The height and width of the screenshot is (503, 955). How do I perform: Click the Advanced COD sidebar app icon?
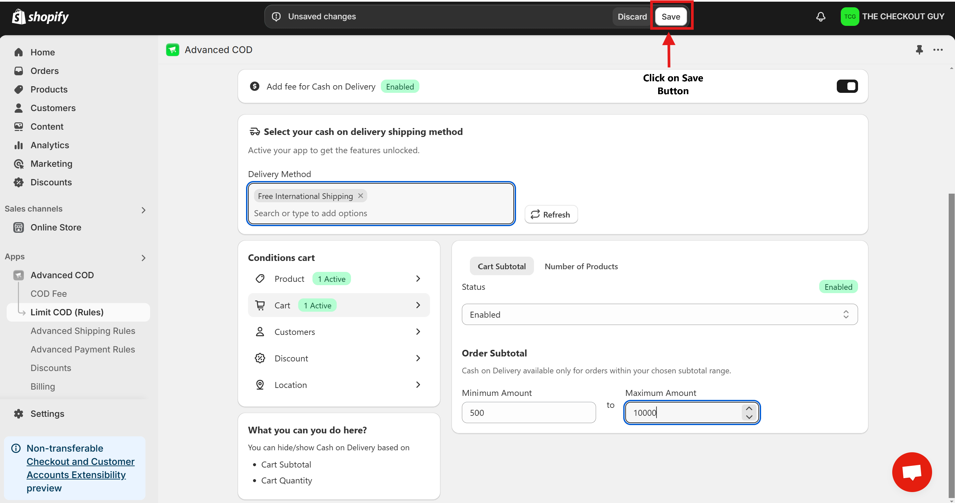(x=19, y=275)
